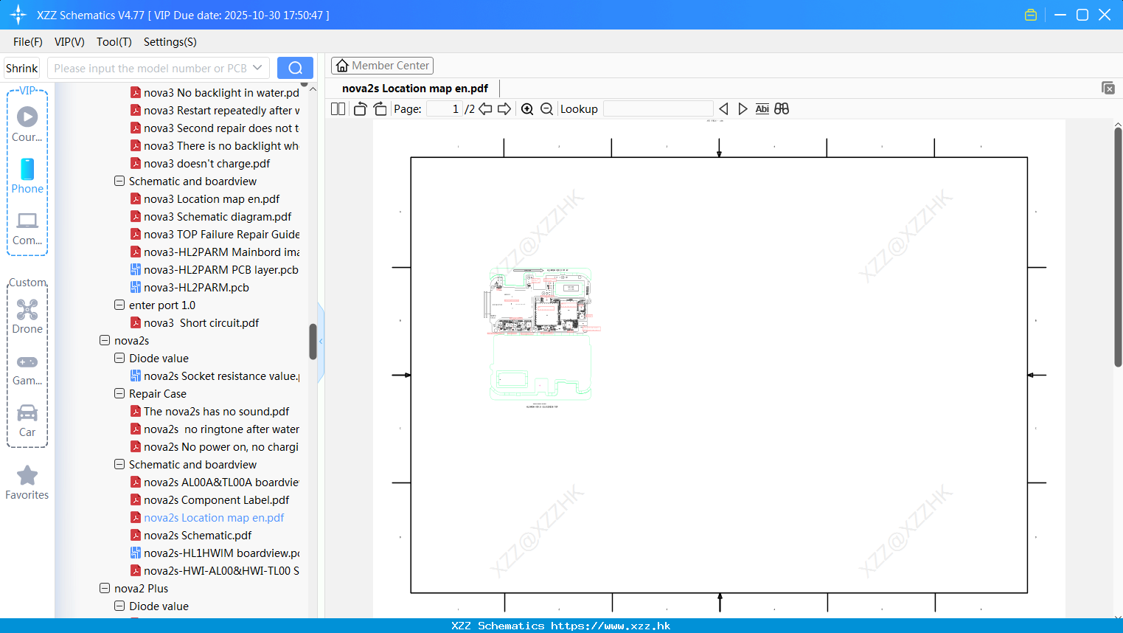Zoom in on the PDF
1123x633 pixels.
(527, 108)
